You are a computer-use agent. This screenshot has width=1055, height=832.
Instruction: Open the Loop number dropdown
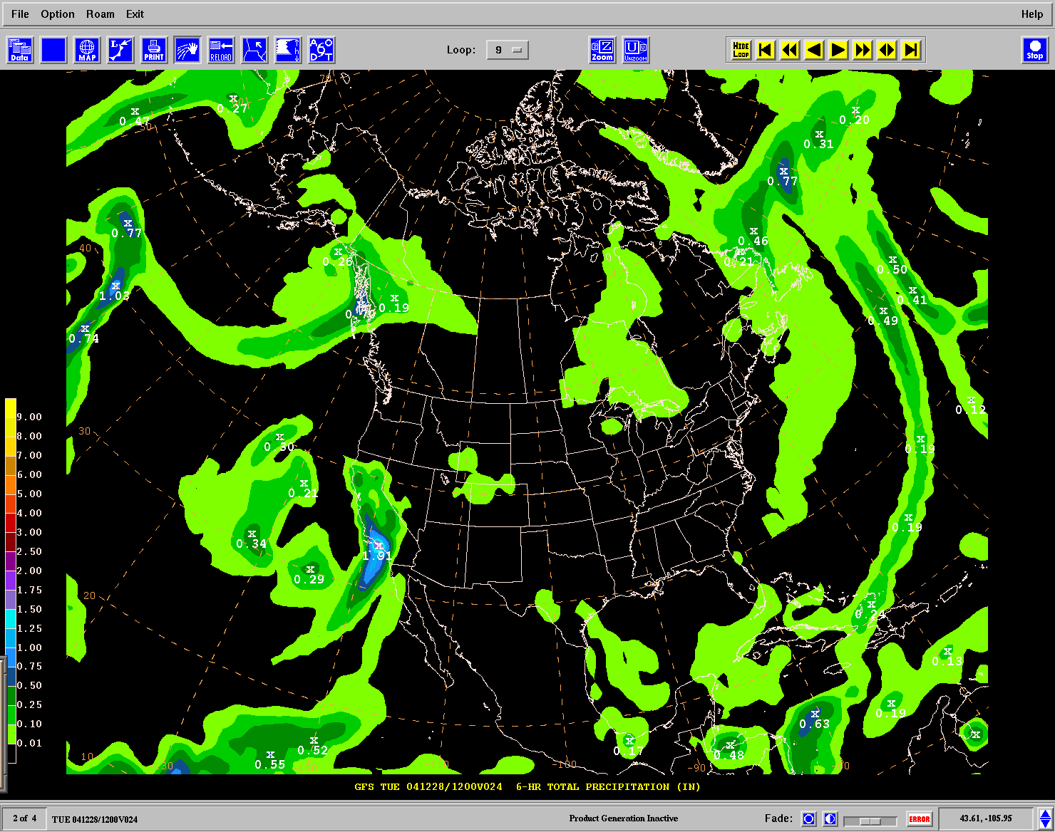coord(507,50)
